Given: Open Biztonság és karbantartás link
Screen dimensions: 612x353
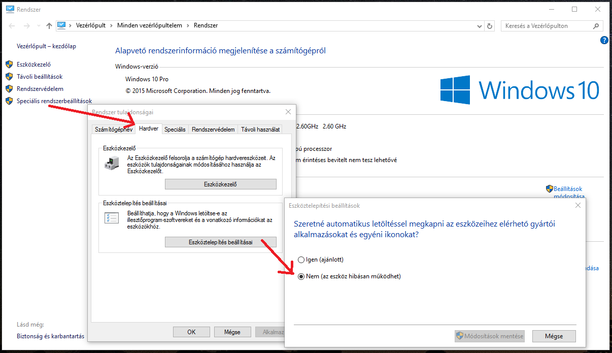Looking at the screenshot, I should (x=51, y=336).
